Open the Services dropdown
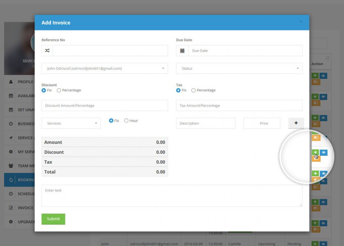 pyautogui.click(x=71, y=123)
